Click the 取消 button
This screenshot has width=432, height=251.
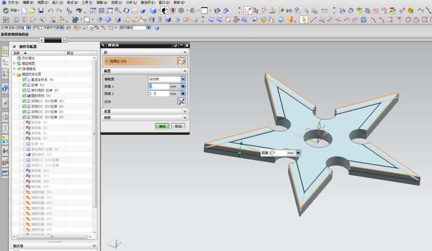point(178,126)
